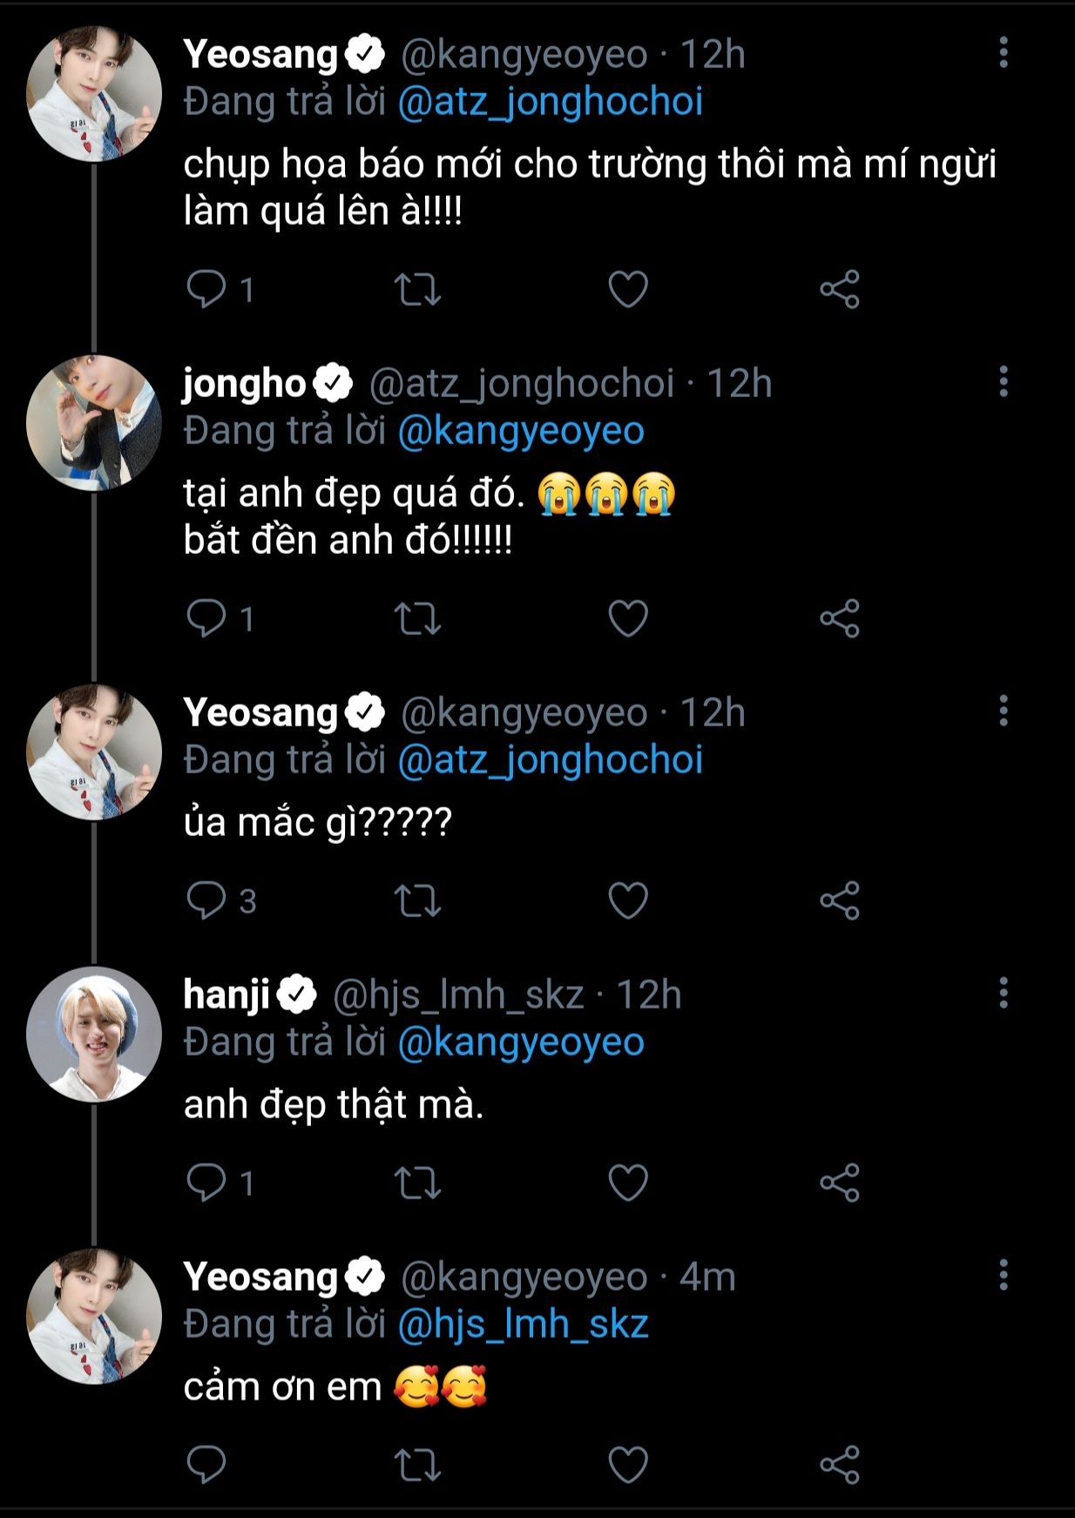
Task: Open more options menu on hanji's tweet
Action: pyautogui.click(x=1004, y=994)
